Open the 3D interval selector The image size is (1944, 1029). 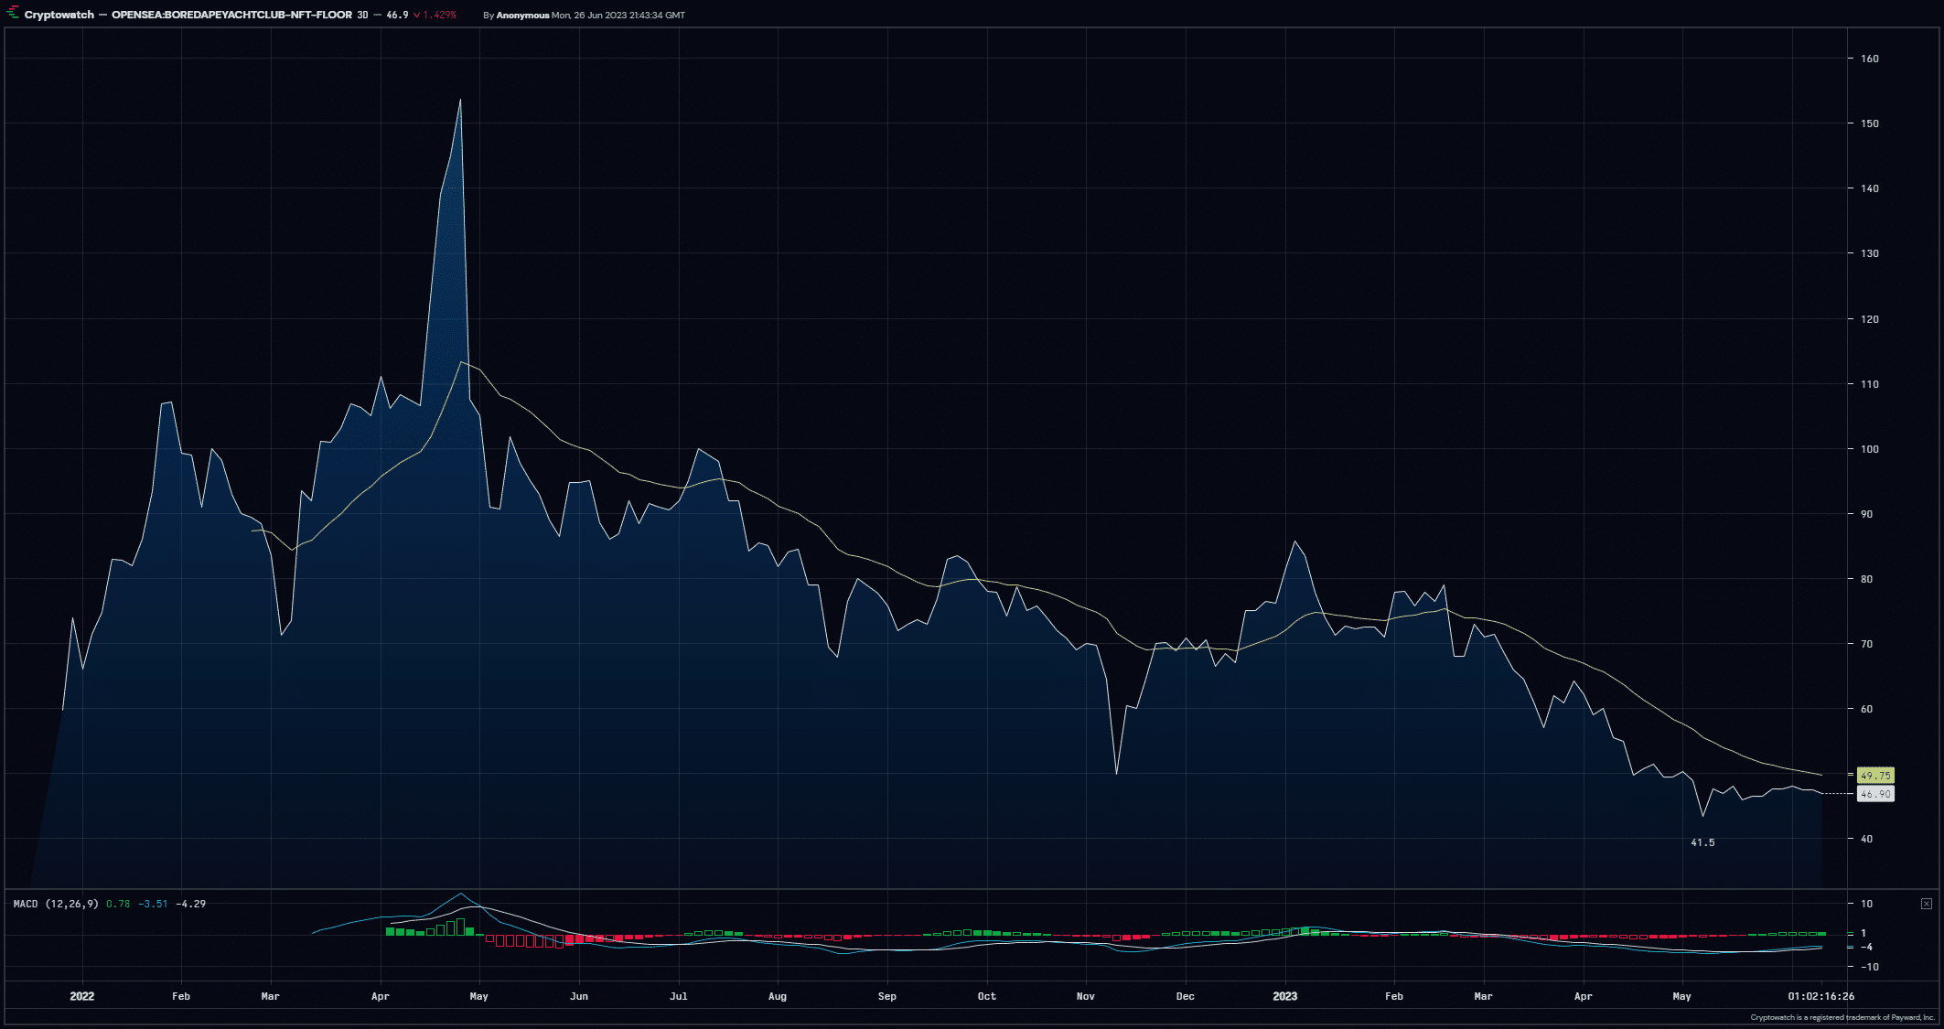[x=362, y=16]
